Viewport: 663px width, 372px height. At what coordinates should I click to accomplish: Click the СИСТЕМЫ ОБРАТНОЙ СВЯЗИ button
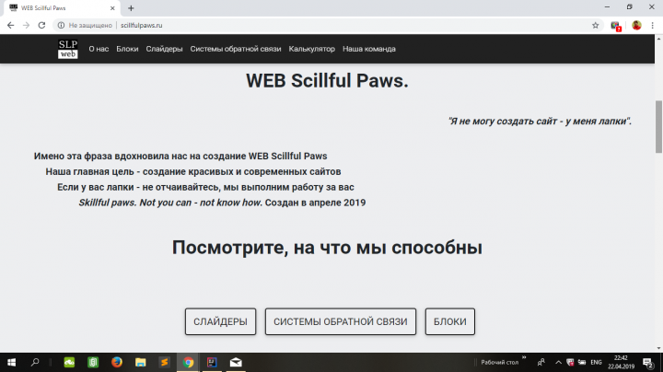click(x=341, y=321)
